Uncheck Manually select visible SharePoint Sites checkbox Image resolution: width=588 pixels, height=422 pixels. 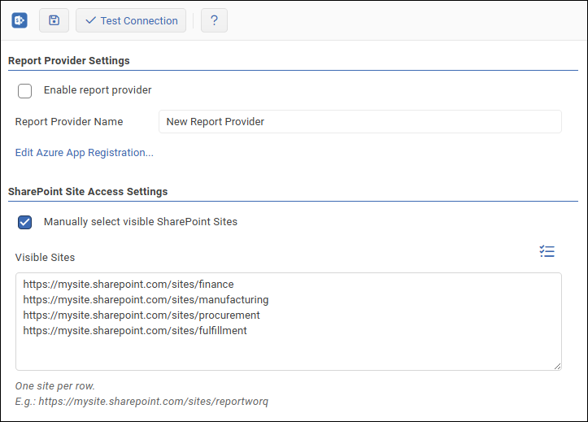[25, 222]
